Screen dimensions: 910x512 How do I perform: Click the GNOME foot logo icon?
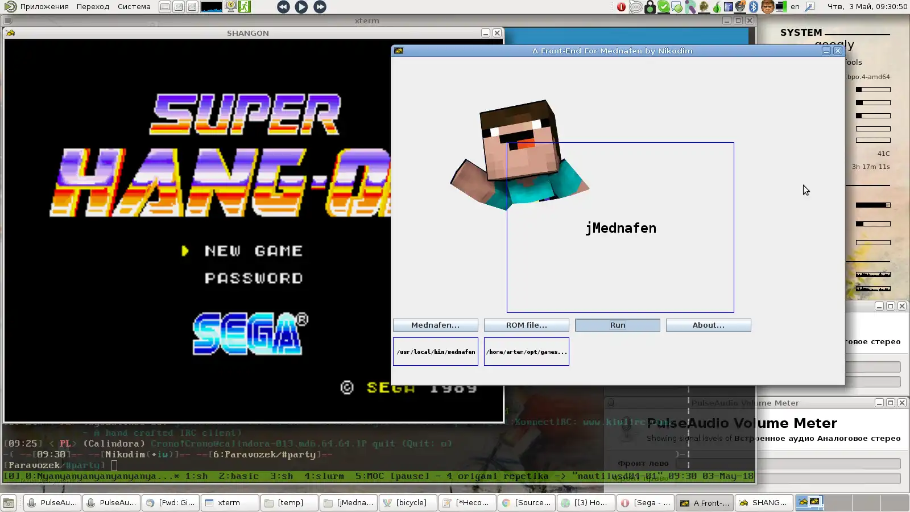coord(10,7)
